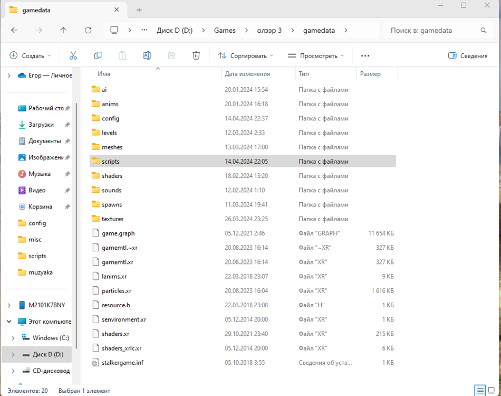Select the textures folder
501x396 pixels.
coord(112,219)
